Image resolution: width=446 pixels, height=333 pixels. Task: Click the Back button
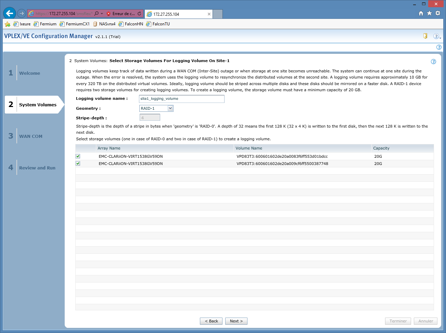coord(211,321)
